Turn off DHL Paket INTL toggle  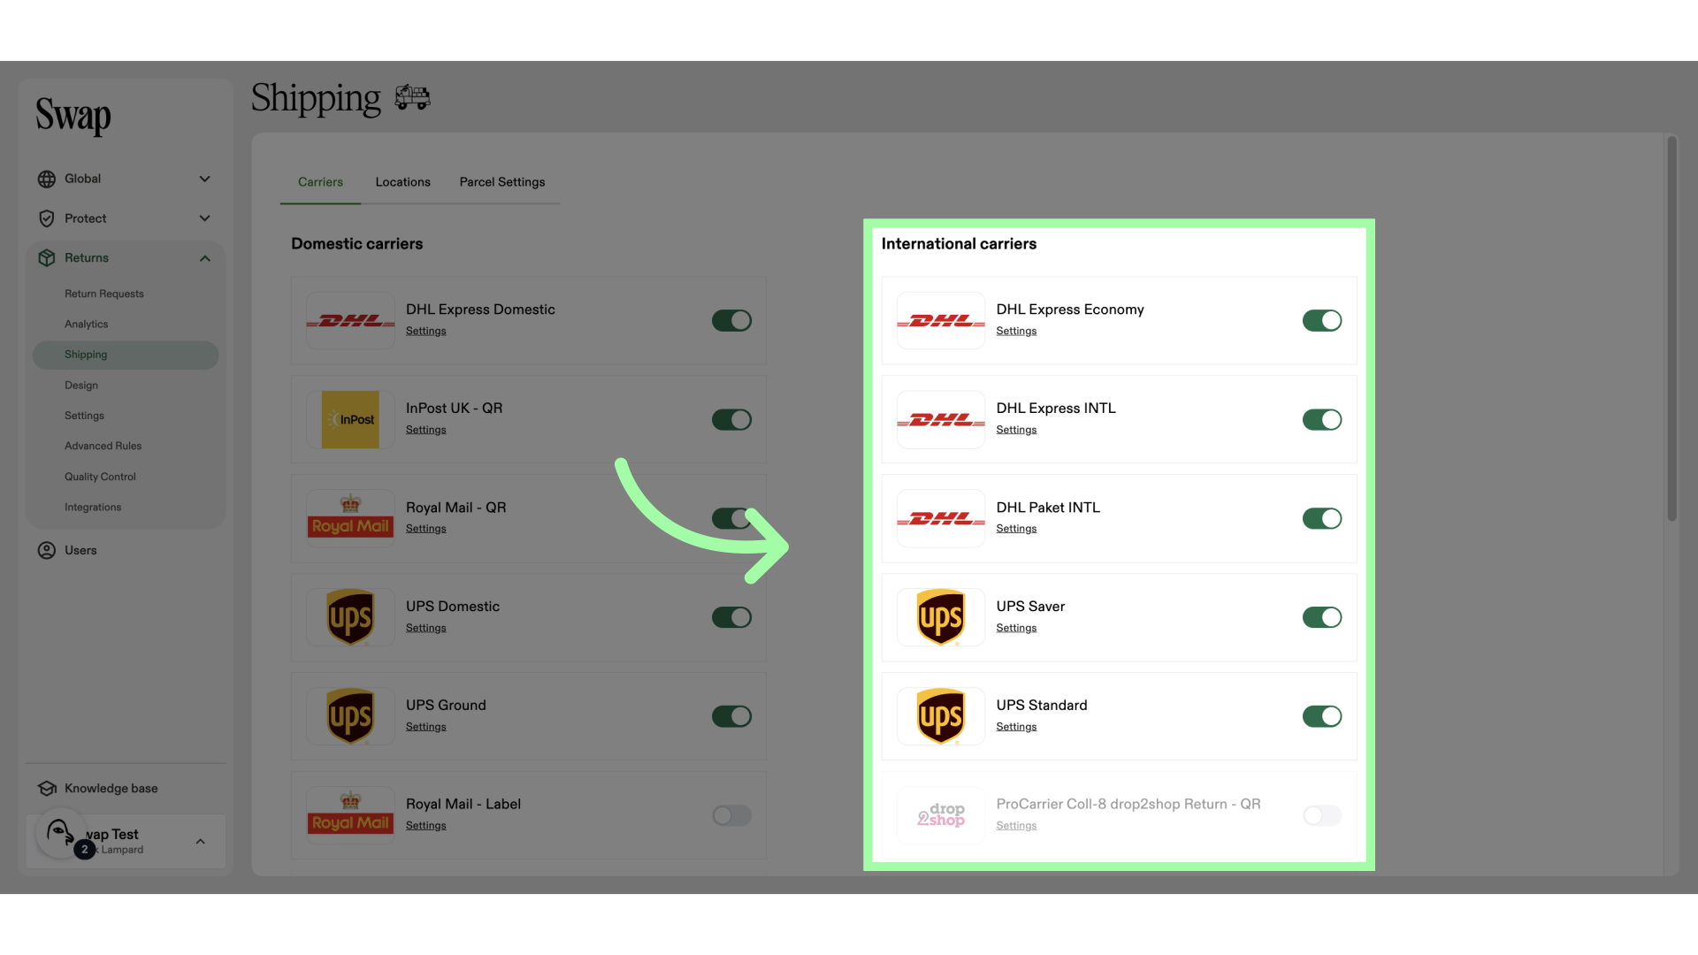[x=1322, y=518]
